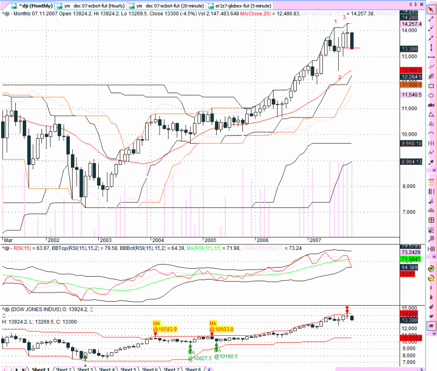Select the Fibonacci fan tool
The image size is (437, 371).
(431, 201)
